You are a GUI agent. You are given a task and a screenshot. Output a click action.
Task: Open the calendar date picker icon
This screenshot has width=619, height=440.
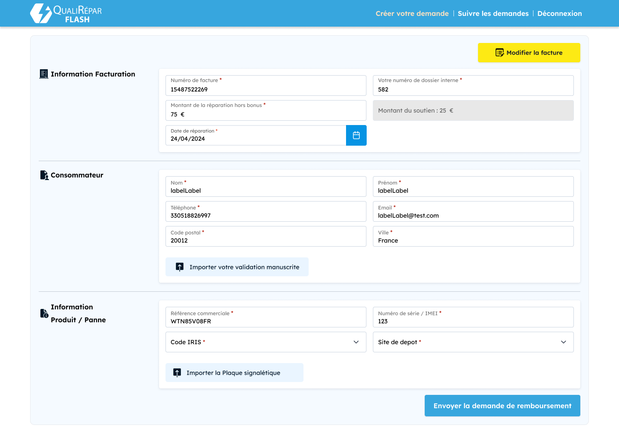point(356,135)
